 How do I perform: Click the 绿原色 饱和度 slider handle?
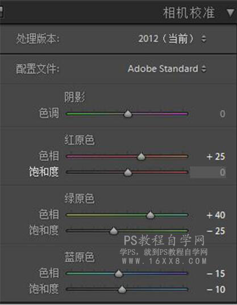114,231
